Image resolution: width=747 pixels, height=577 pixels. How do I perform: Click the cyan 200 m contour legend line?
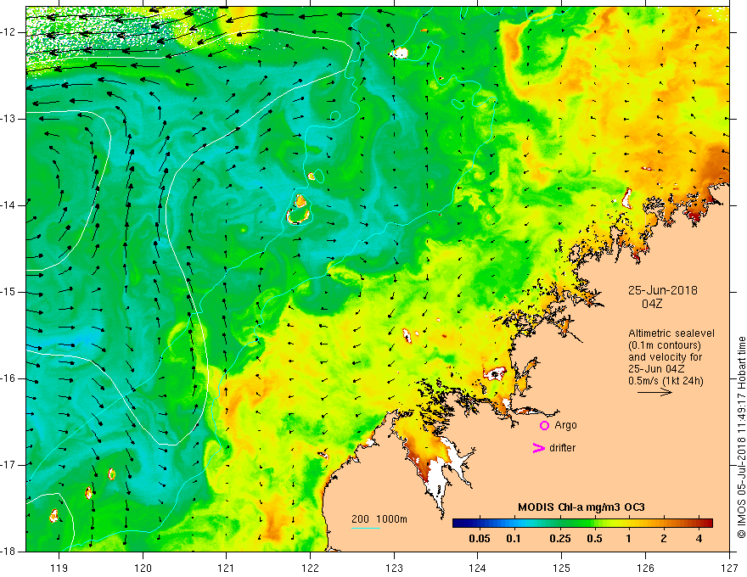pyautogui.click(x=366, y=528)
